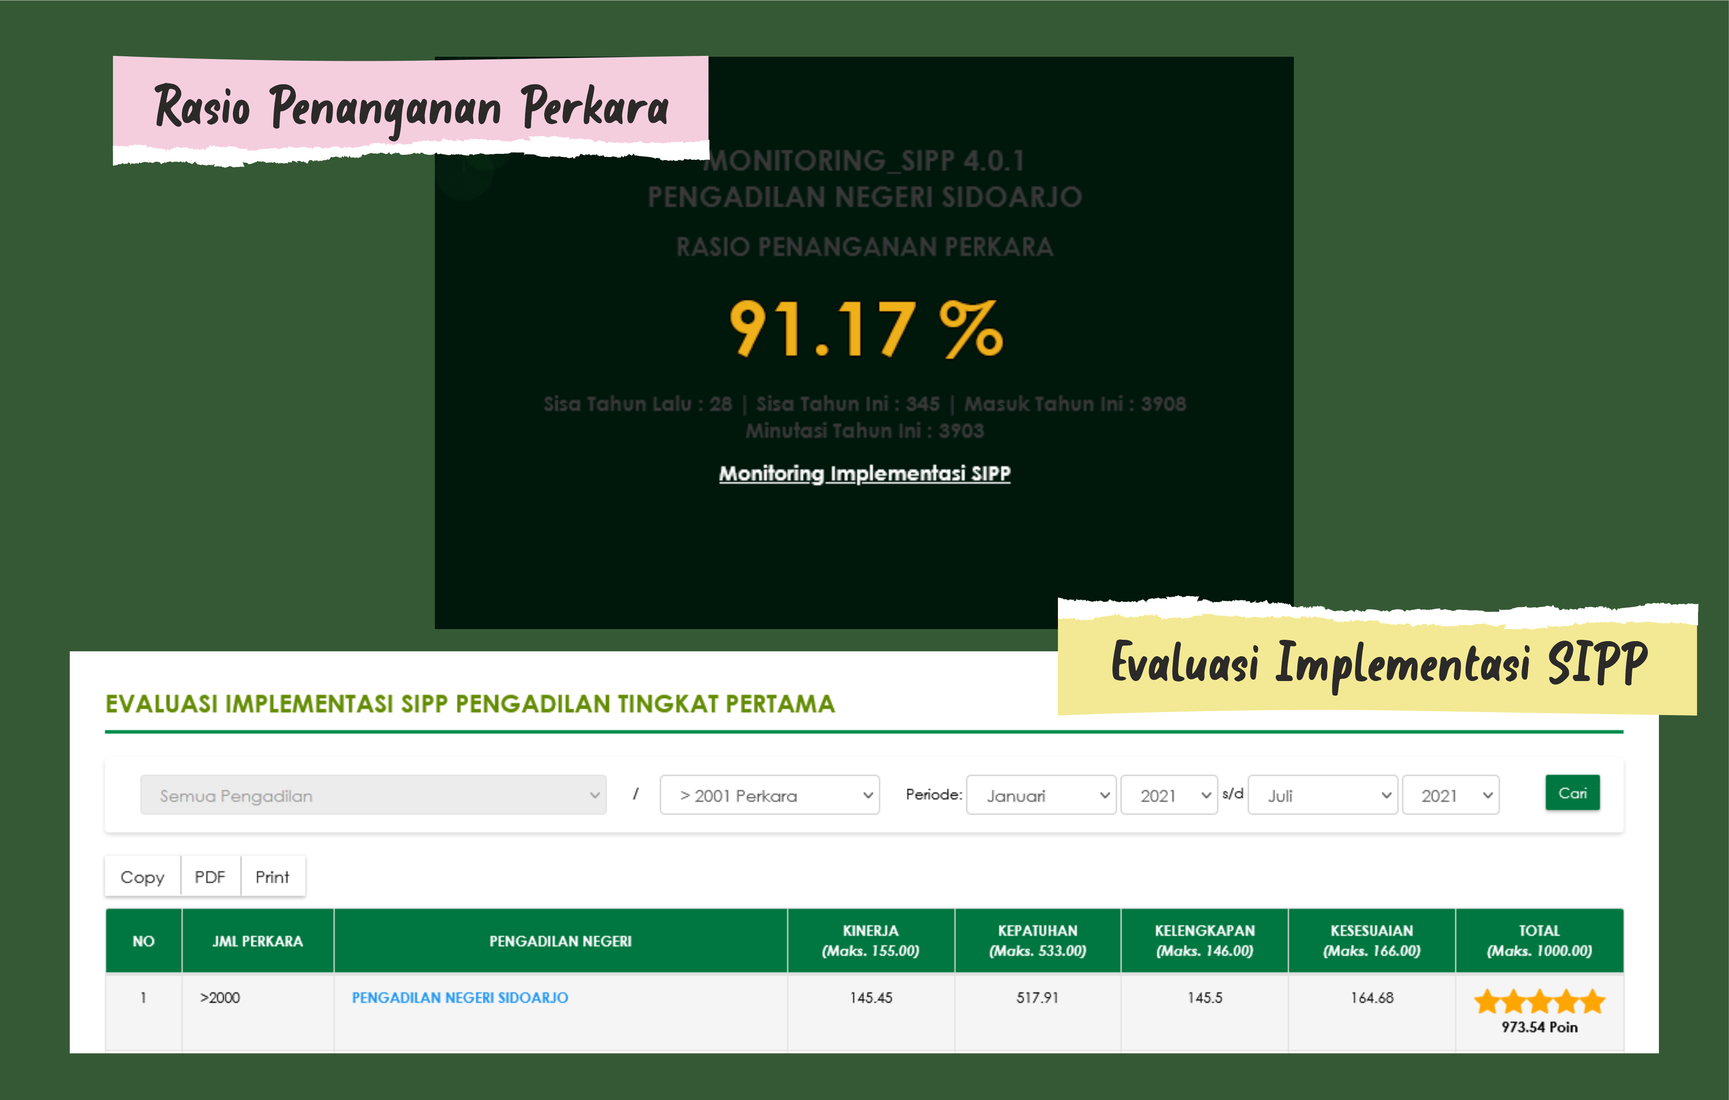Open the PENGADILAN NEGERI SIDOARJO link
This screenshot has width=1729, height=1100.
point(460,998)
